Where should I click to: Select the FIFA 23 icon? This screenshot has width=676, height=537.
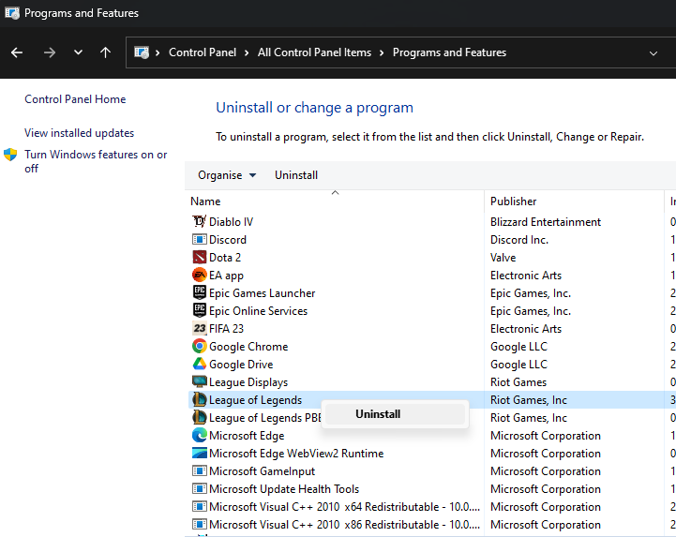199,329
